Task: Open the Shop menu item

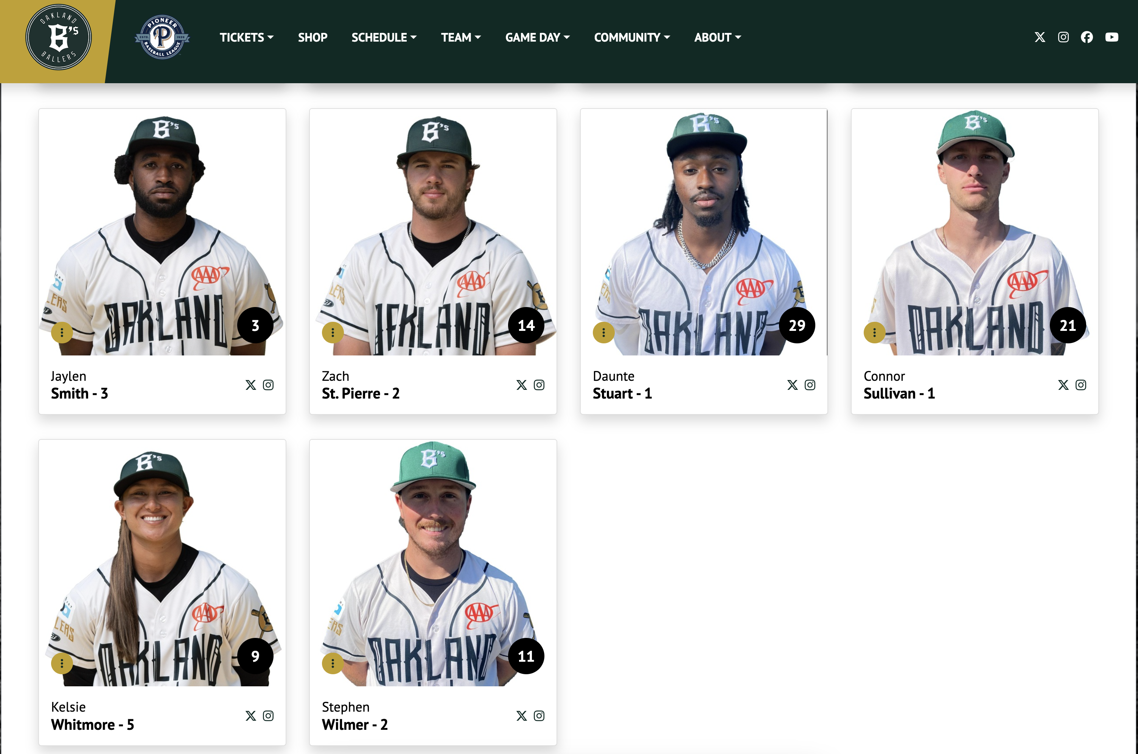Action: (x=312, y=37)
